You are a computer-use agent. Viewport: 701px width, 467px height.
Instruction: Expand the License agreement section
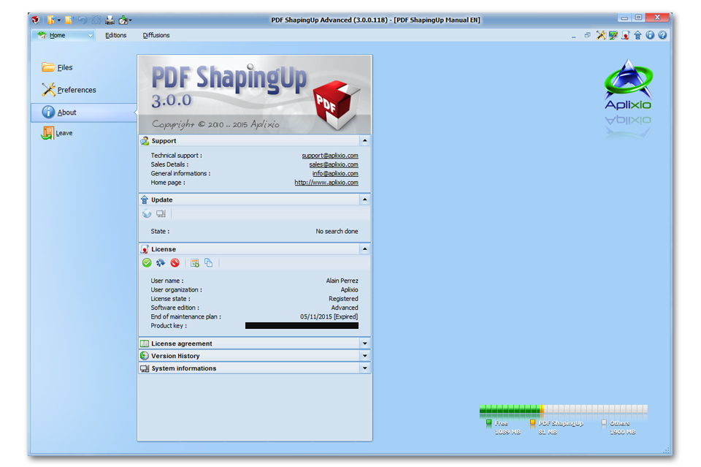point(365,343)
